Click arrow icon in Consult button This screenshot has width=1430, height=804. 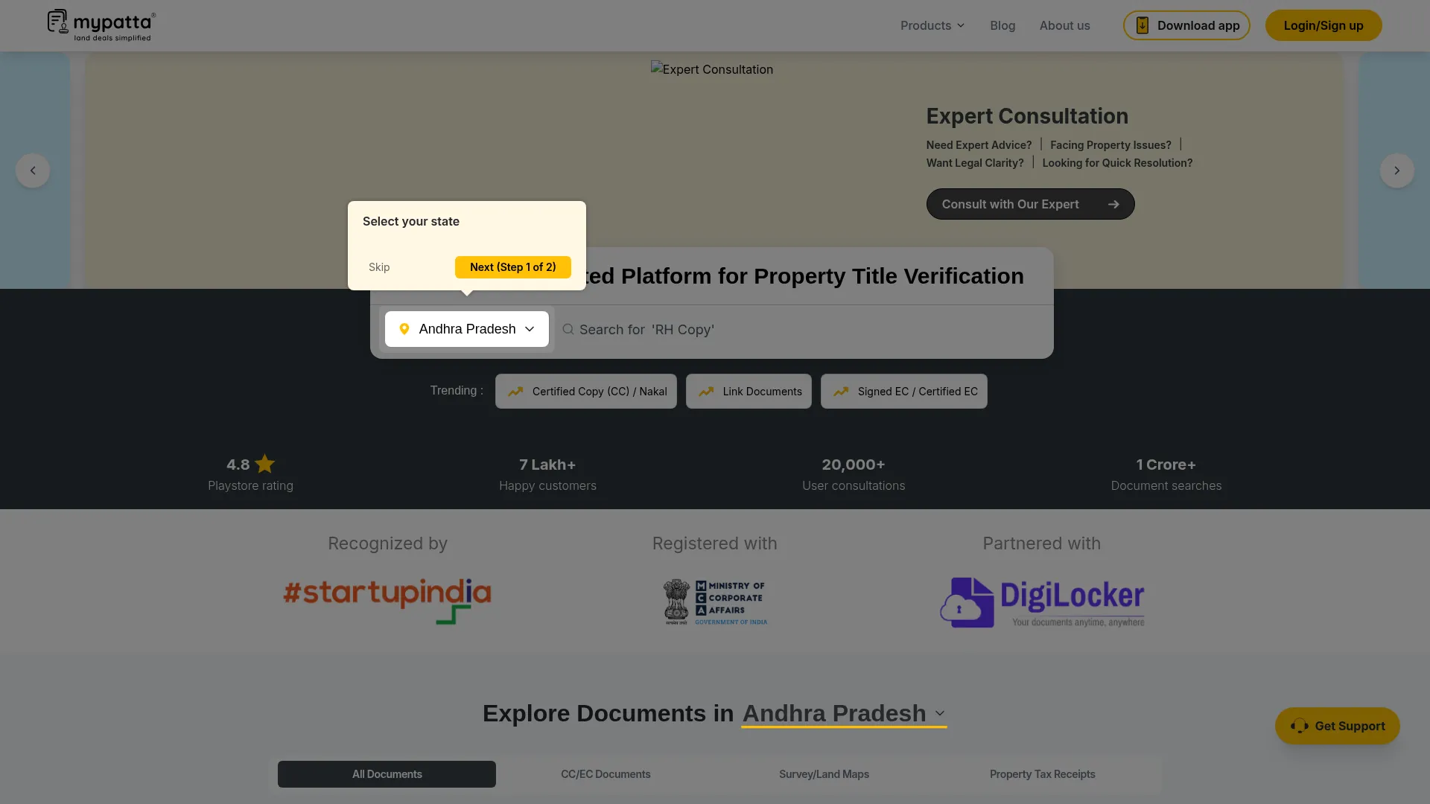click(1113, 204)
